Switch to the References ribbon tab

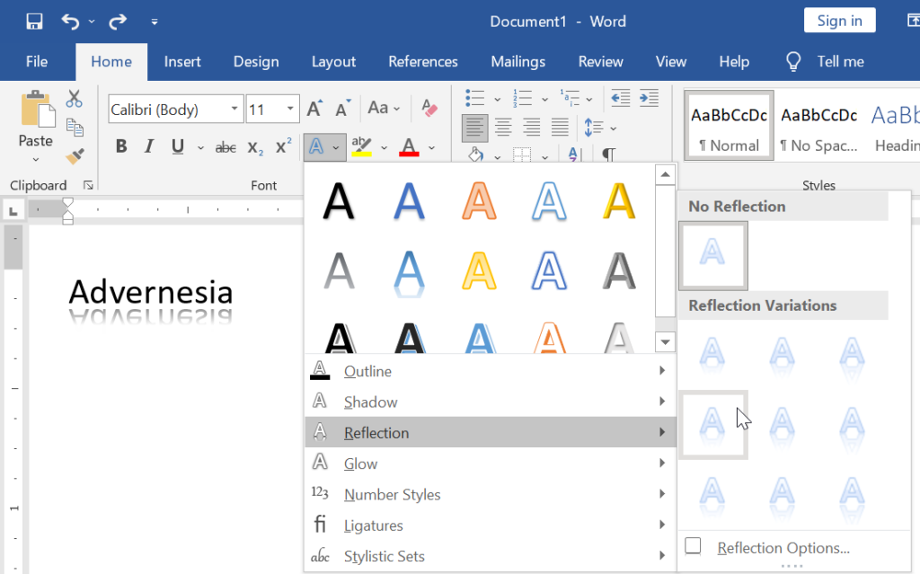tap(422, 61)
